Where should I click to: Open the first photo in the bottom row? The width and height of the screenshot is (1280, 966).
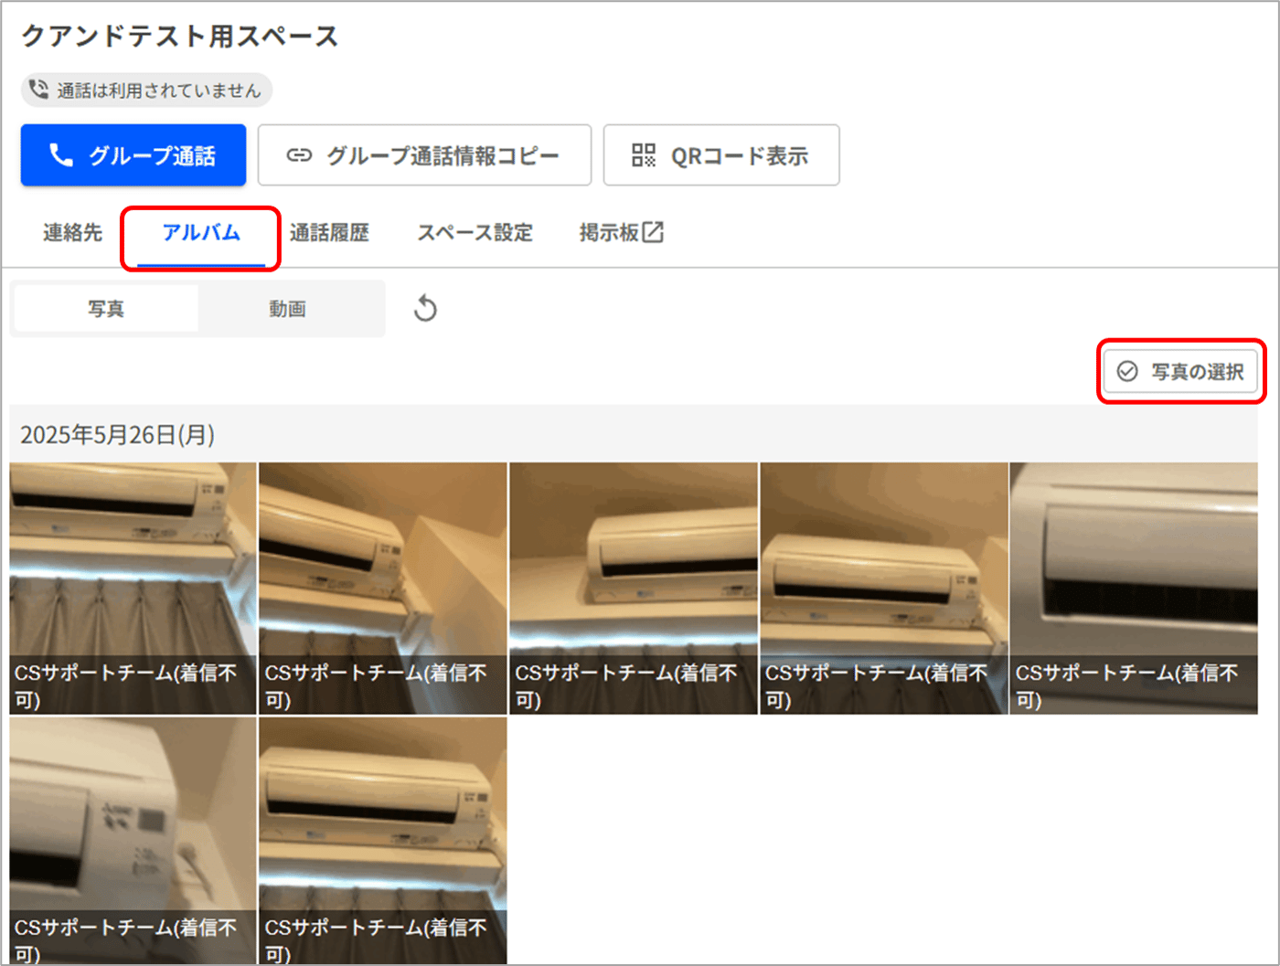point(133,841)
